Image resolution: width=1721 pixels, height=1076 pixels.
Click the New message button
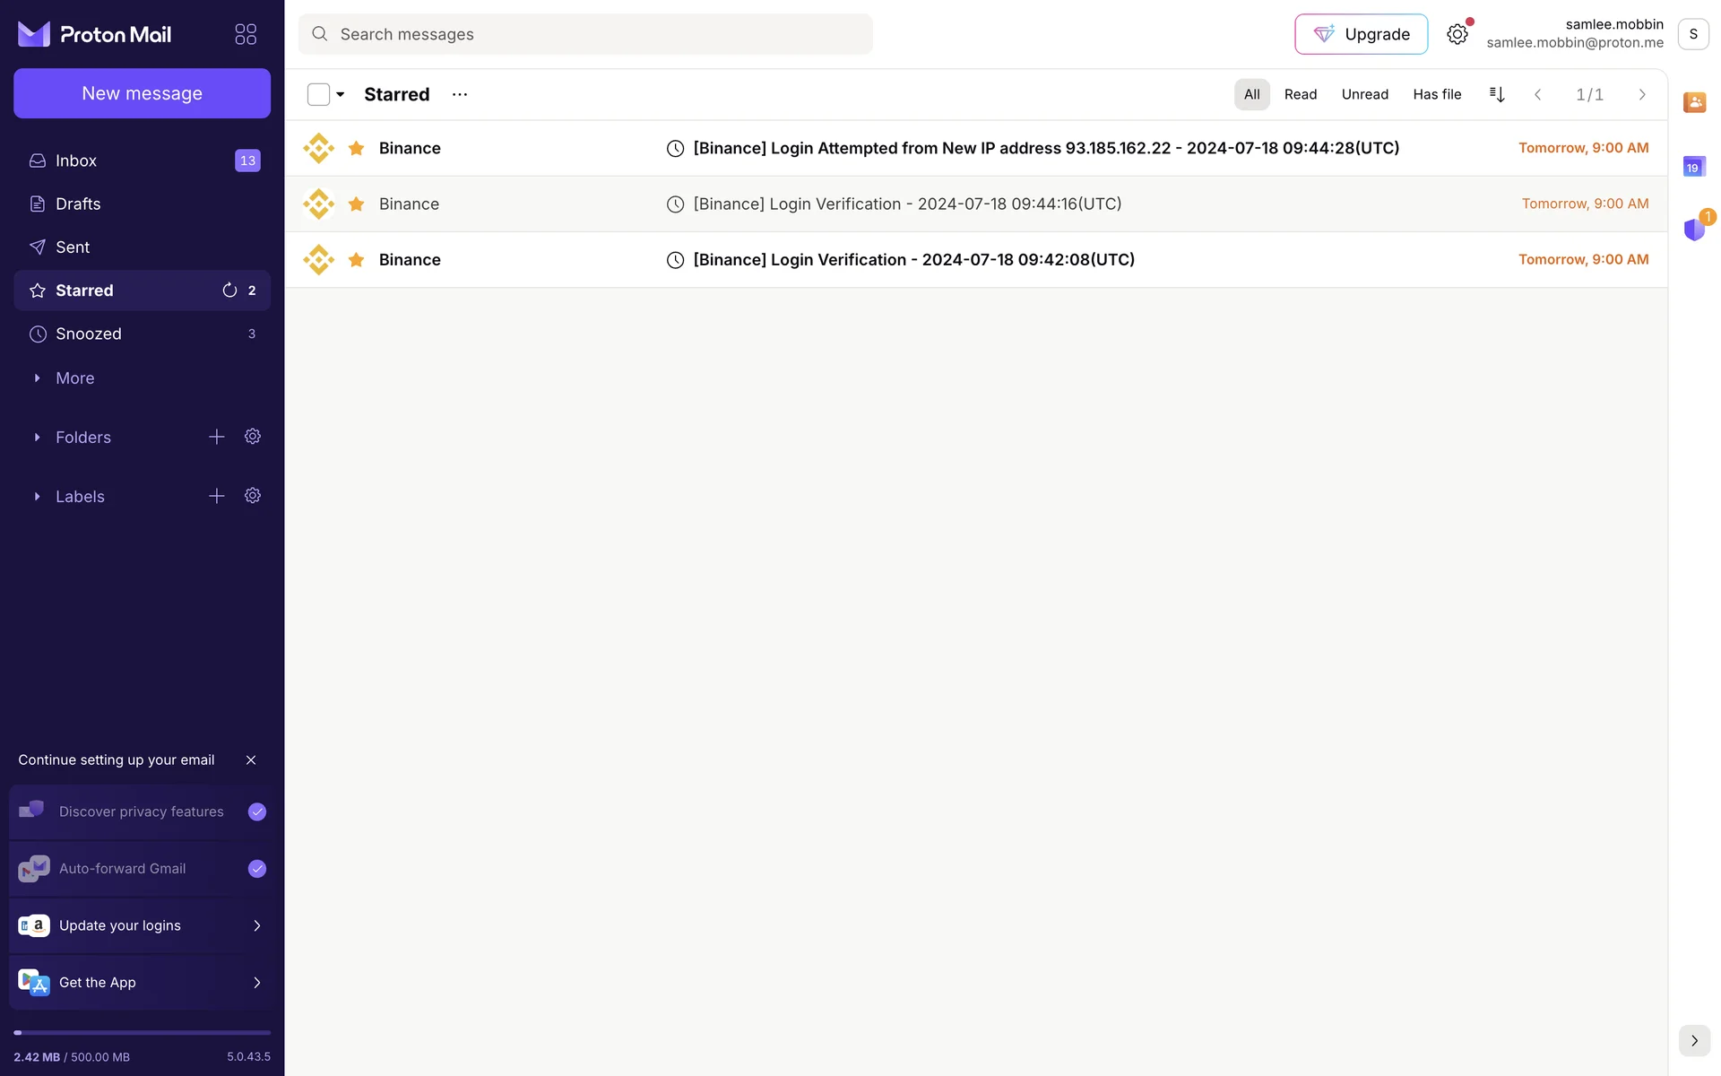click(142, 93)
